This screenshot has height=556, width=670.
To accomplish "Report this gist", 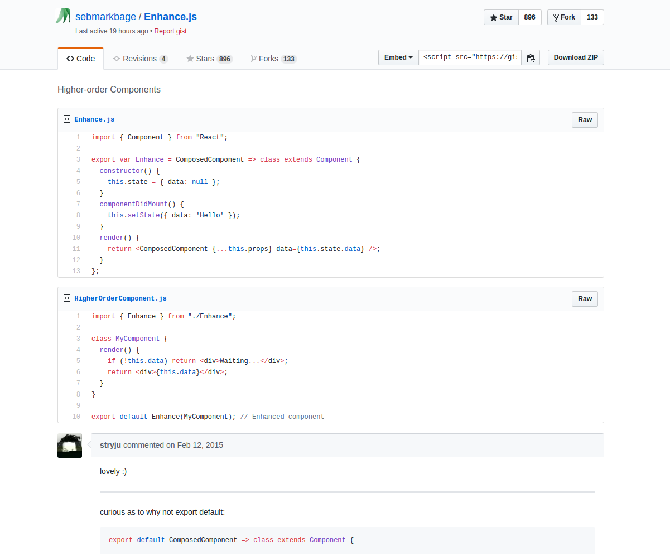I will pyautogui.click(x=170, y=31).
